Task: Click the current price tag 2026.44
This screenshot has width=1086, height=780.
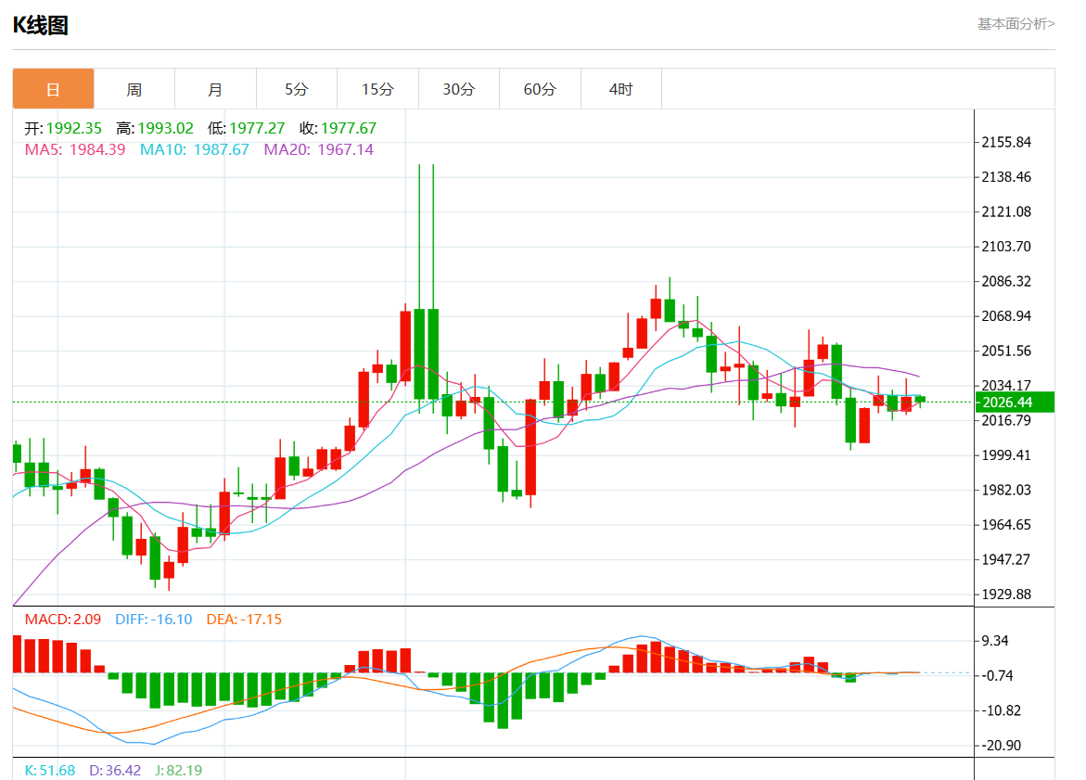Action: coord(1015,403)
